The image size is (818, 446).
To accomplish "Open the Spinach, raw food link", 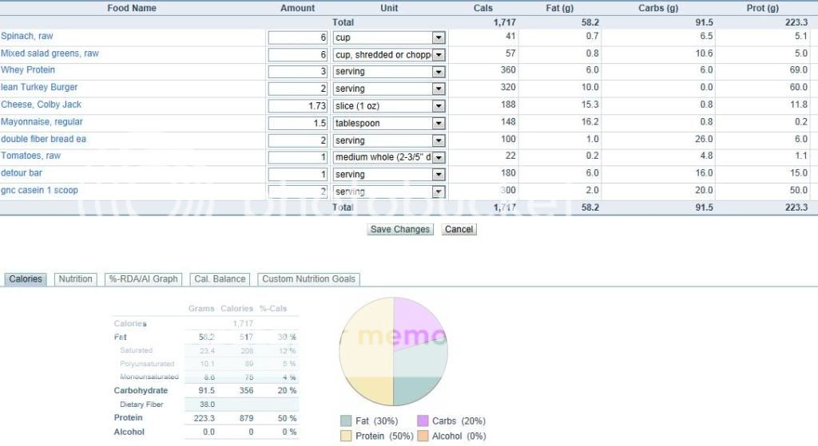I will [27, 37].
